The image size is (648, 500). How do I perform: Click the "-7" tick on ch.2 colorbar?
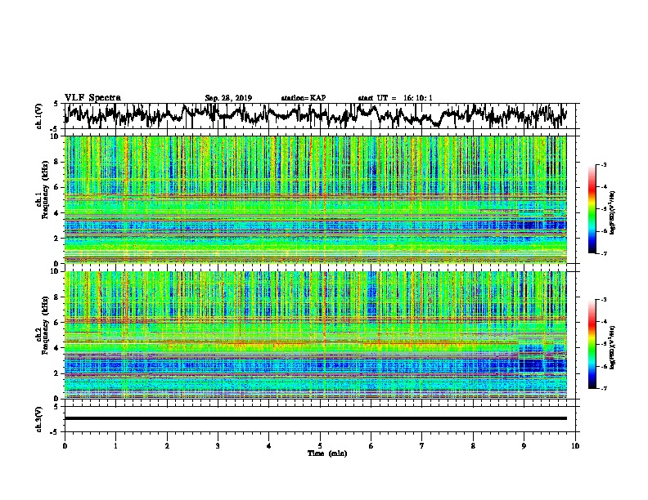pos(603,388)
